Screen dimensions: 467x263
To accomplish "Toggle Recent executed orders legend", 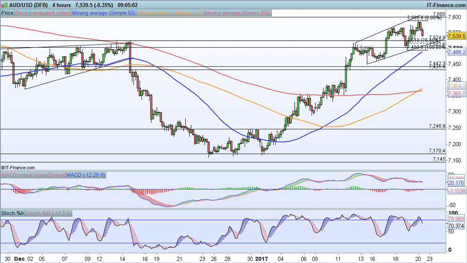I will pos(42,13).
